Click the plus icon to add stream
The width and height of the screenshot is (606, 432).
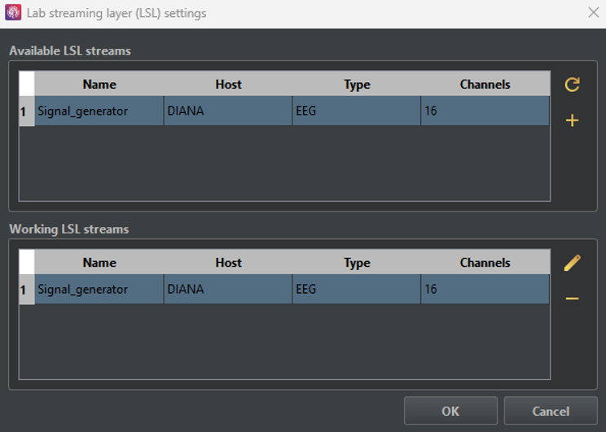[572, 121]
